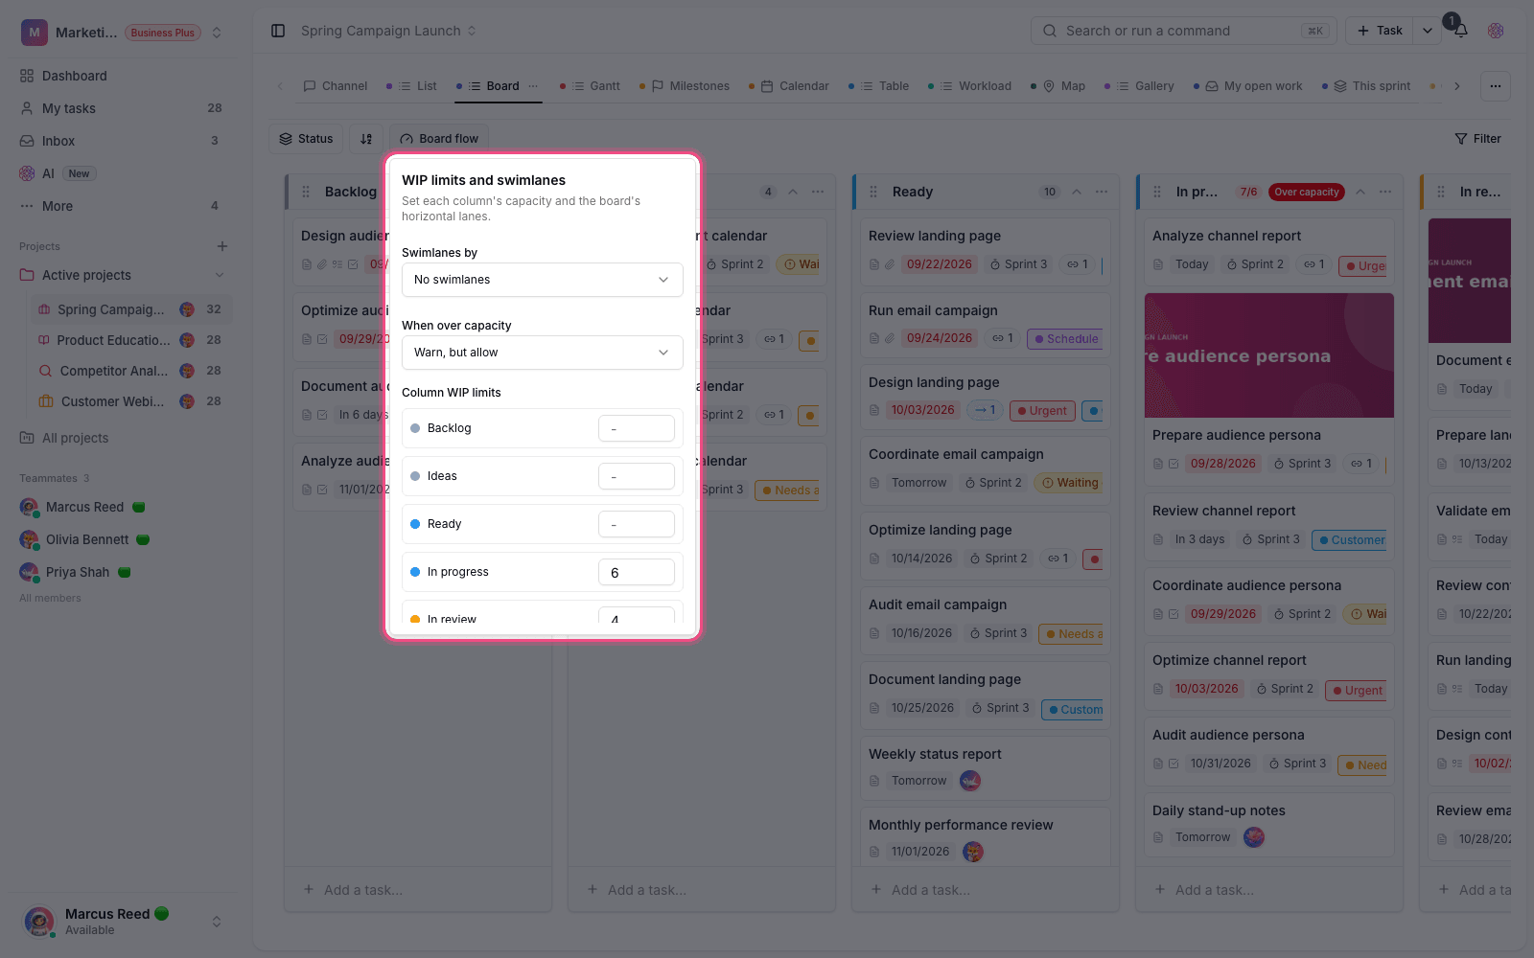Open the Ready column options menu
Viewport: 1534px width, 958px height.
1102,192
